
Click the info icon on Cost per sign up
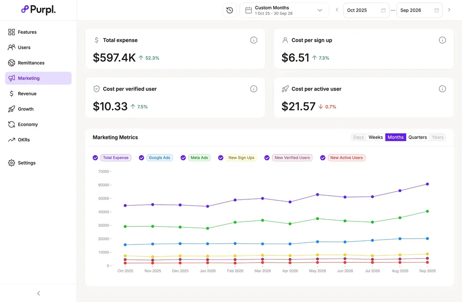click(442, 40)
